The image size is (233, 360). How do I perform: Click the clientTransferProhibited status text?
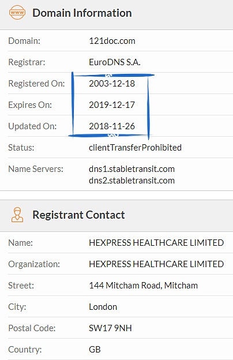(x=135, y=147)
